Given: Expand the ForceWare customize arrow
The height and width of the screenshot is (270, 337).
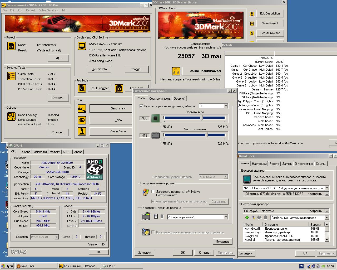Looking at the screenshot, I should [x=327, y=211].
